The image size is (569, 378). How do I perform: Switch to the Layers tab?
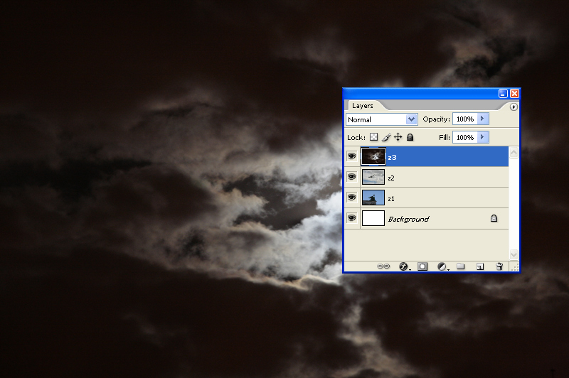point(363,105)
